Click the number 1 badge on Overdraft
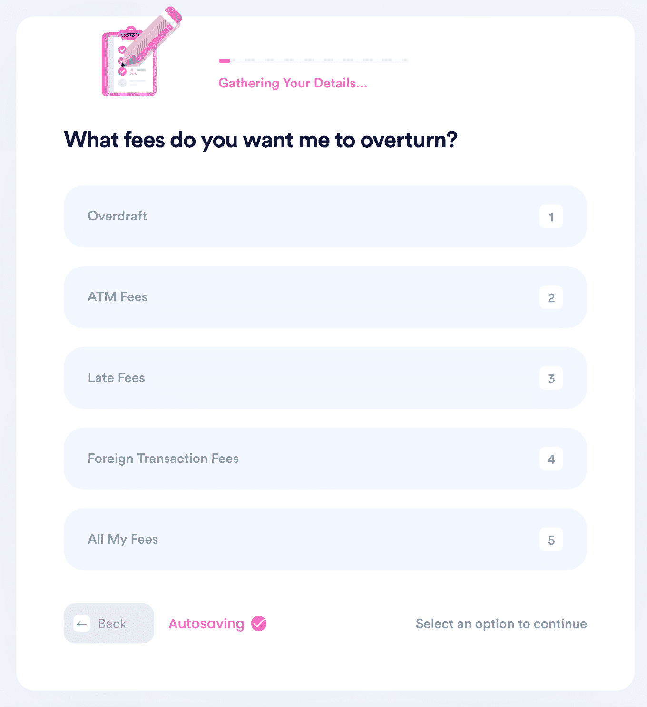The height and width of the screenshot is (707, 647). click(551, 217)
